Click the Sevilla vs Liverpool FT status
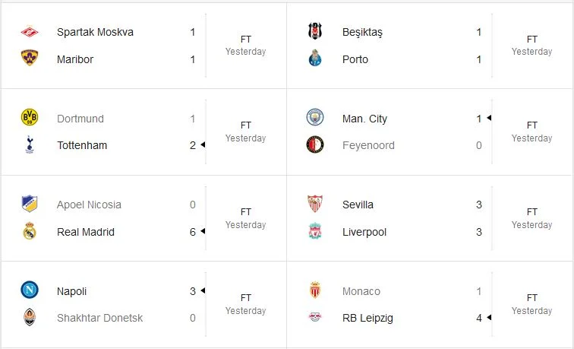574x349 pixels. coord(531,212)
